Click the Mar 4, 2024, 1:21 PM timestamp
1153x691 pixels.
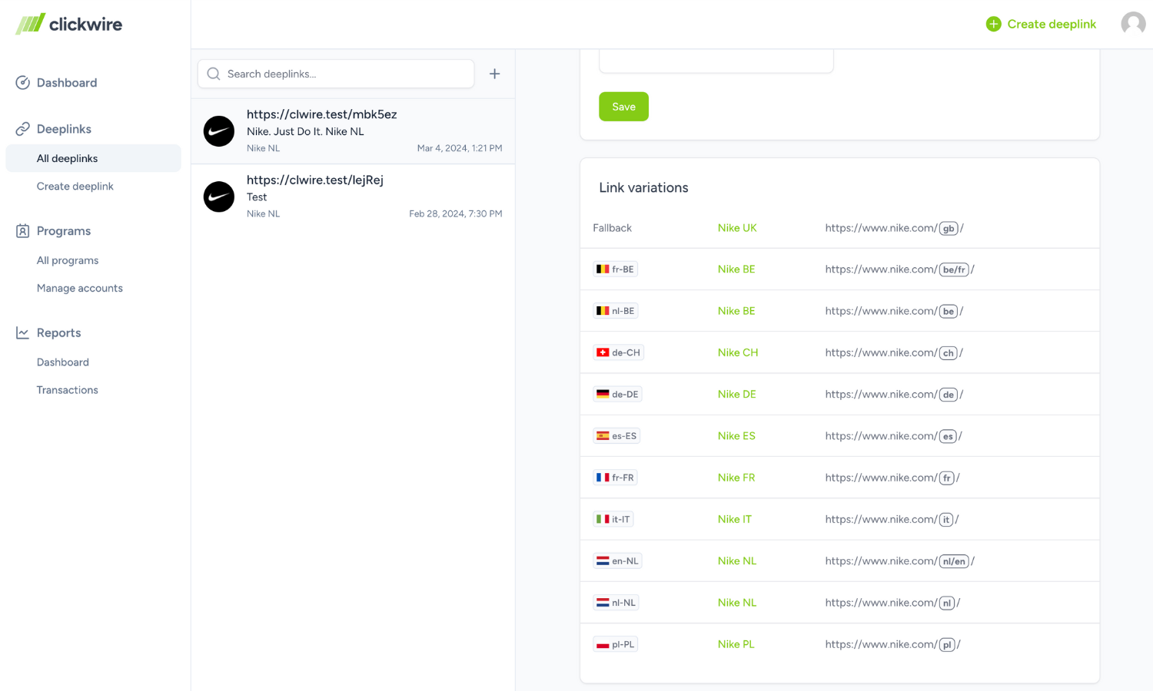pos(460,148)
